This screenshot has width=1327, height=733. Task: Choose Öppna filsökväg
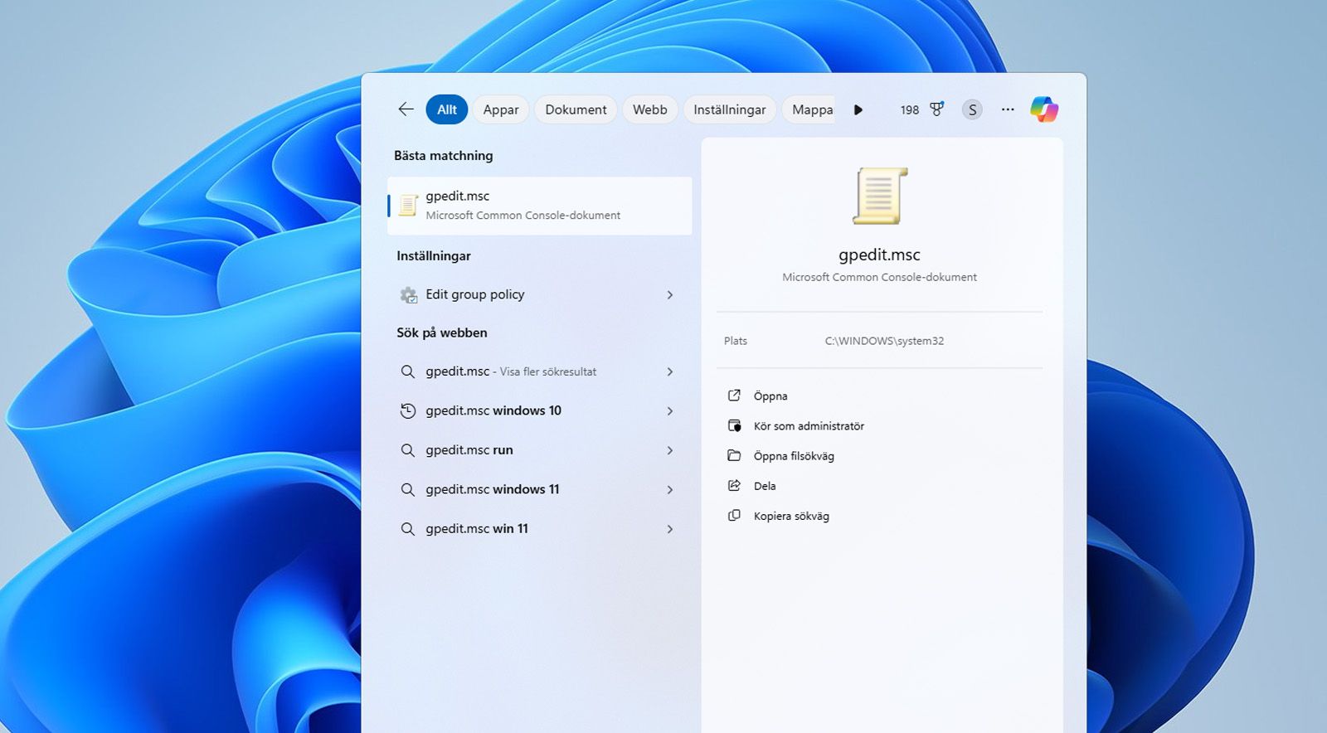(x=794, y=456)
